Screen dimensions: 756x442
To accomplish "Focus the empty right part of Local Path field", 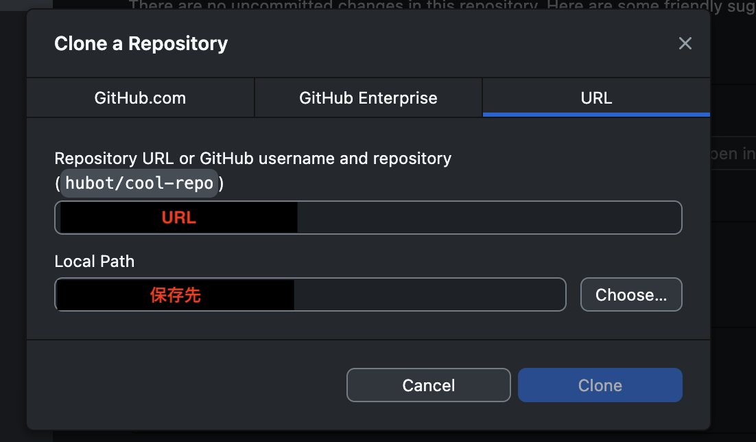I will [429, 295].
